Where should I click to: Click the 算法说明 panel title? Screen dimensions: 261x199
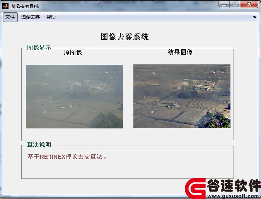(39, 145)
